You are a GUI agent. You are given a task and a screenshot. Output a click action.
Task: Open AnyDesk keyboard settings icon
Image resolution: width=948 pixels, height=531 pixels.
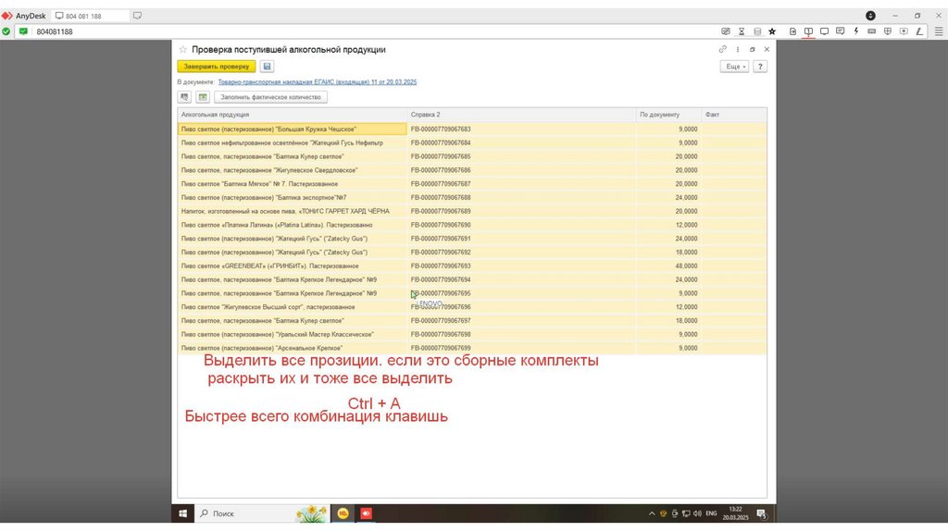872,31
